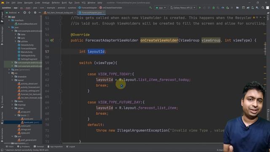Screen dimensions: 270x152
Task: Collapse the manifests folder
Action: pos(9,20)
